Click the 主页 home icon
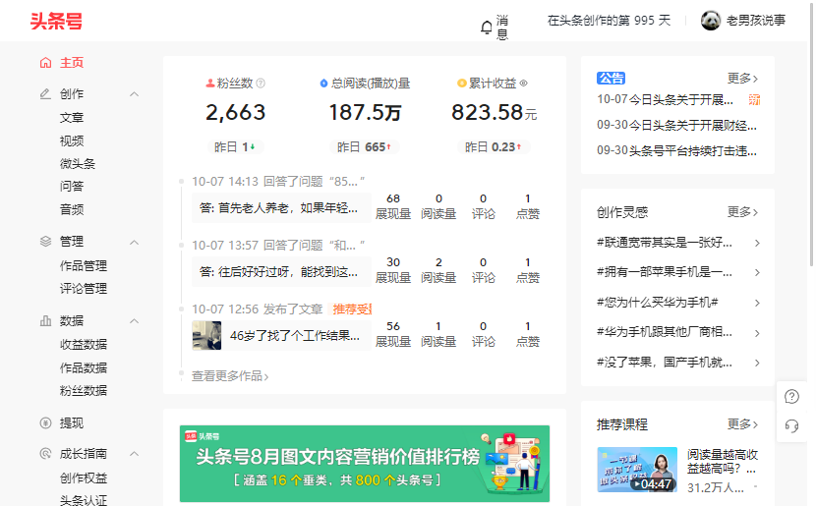The width and height of the screenshot is (816, 506). coord(46,63)
